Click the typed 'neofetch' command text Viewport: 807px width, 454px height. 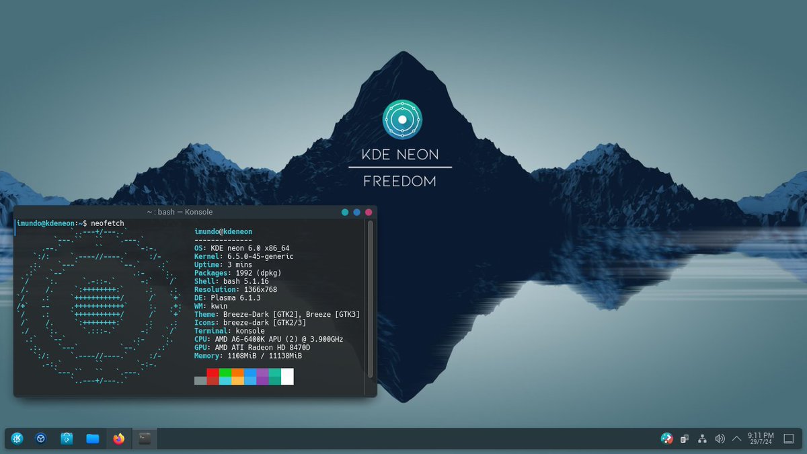(108, 223)
